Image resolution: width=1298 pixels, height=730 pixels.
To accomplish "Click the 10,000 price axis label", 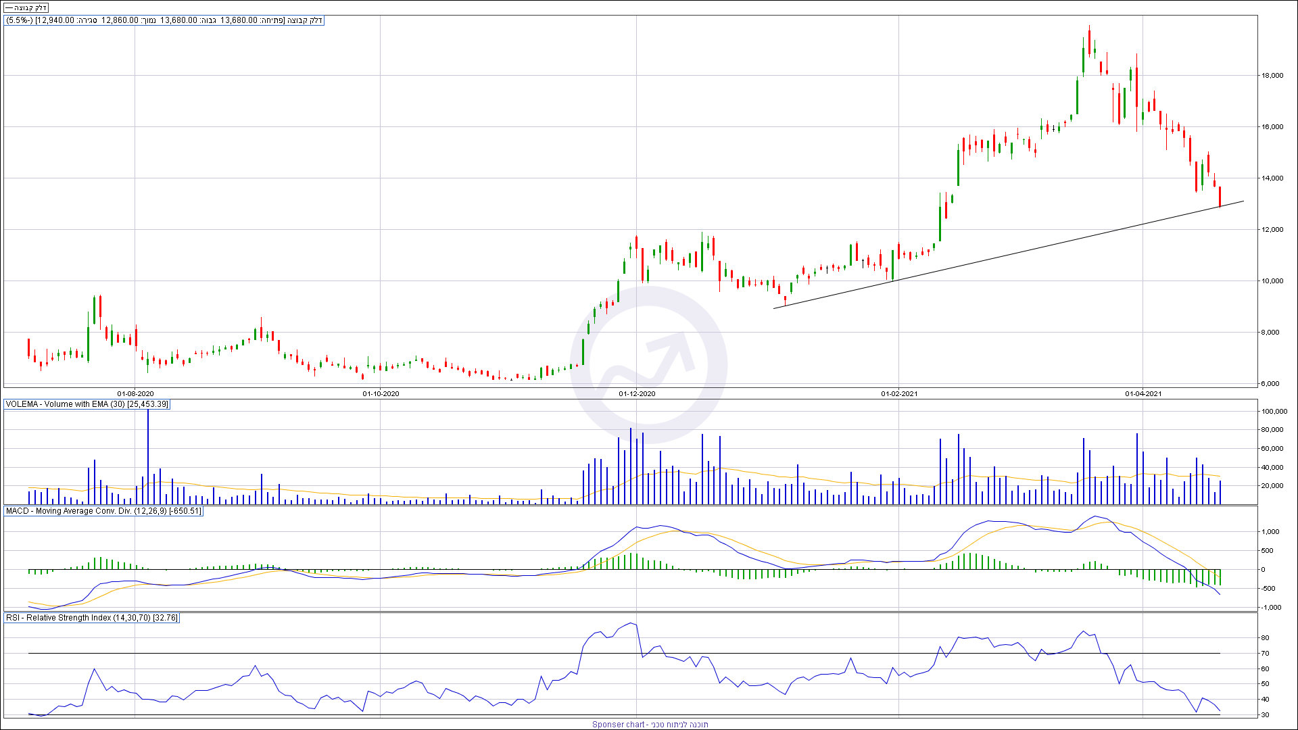I will pos(1272,281).
